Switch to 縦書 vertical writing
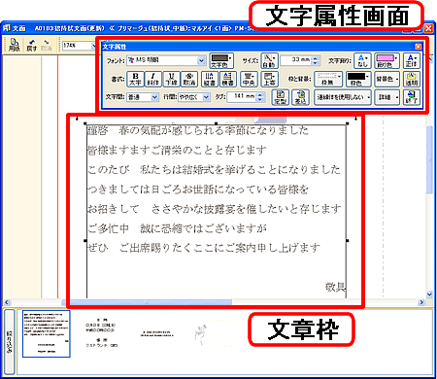437x379 pixels. (x=210, y=79)
